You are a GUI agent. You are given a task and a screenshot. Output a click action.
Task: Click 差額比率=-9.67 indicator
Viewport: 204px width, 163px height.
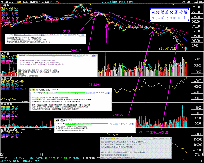click(10, 114)
